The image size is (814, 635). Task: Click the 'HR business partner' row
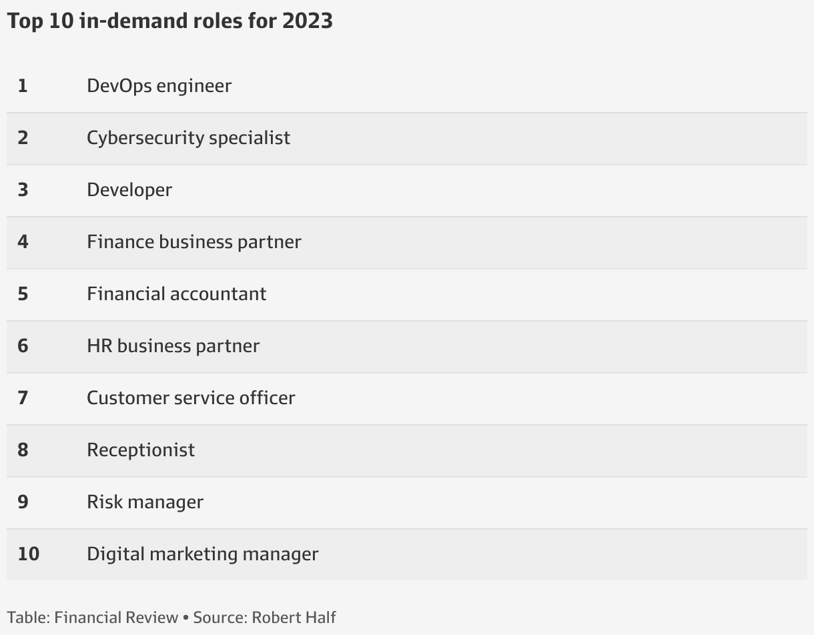(x=407, y=346)
